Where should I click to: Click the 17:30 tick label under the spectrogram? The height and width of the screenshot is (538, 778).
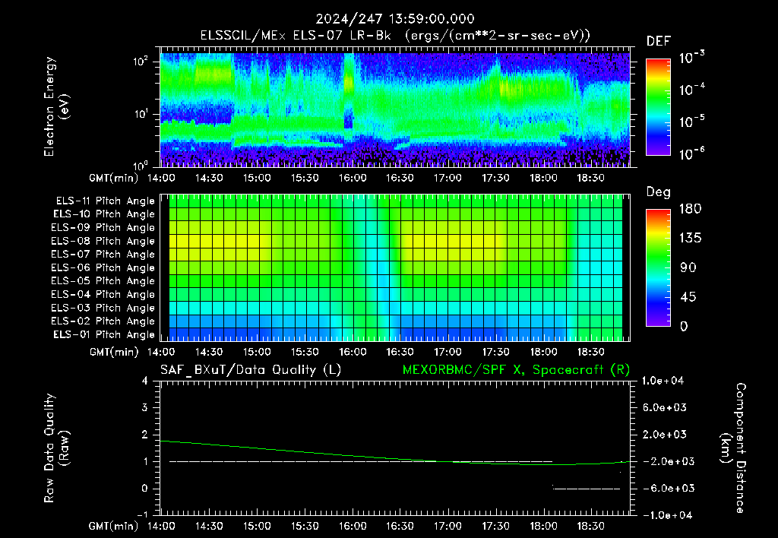tap(495, 178)
